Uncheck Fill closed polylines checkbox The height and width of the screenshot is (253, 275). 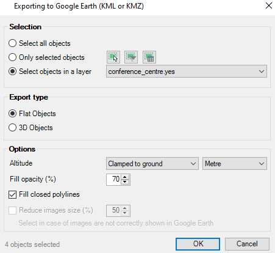(12, 194)
